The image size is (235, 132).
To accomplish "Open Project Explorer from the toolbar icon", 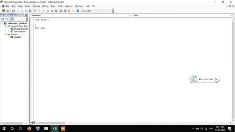I will click(61, 11).
